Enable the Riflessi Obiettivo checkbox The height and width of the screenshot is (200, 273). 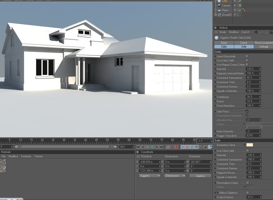pos(248,193)
